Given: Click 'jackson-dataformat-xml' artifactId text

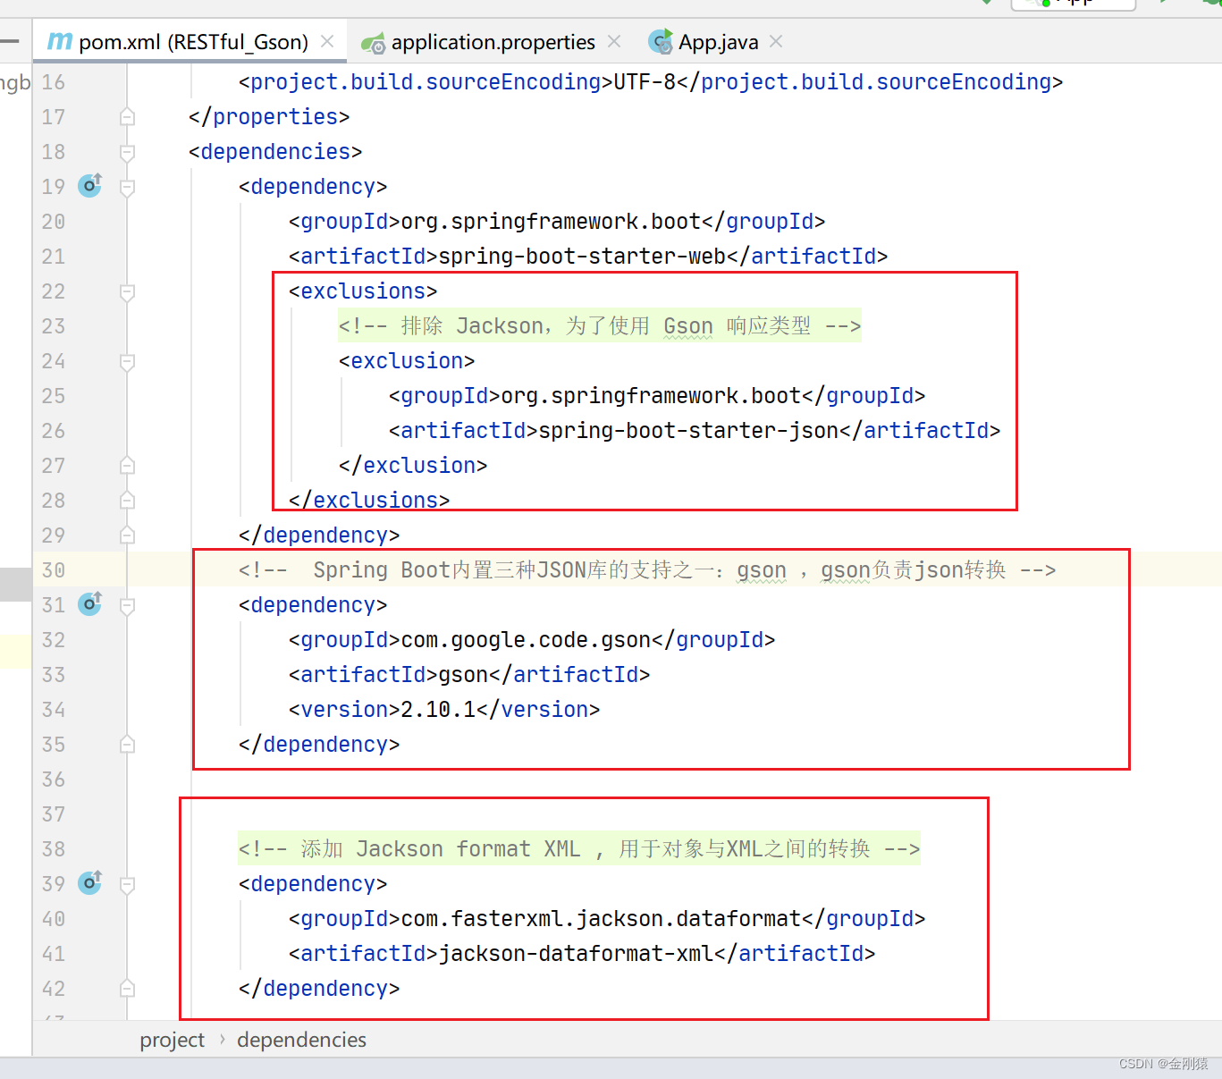Looking at the screenshot, I should tap(576, 954).
